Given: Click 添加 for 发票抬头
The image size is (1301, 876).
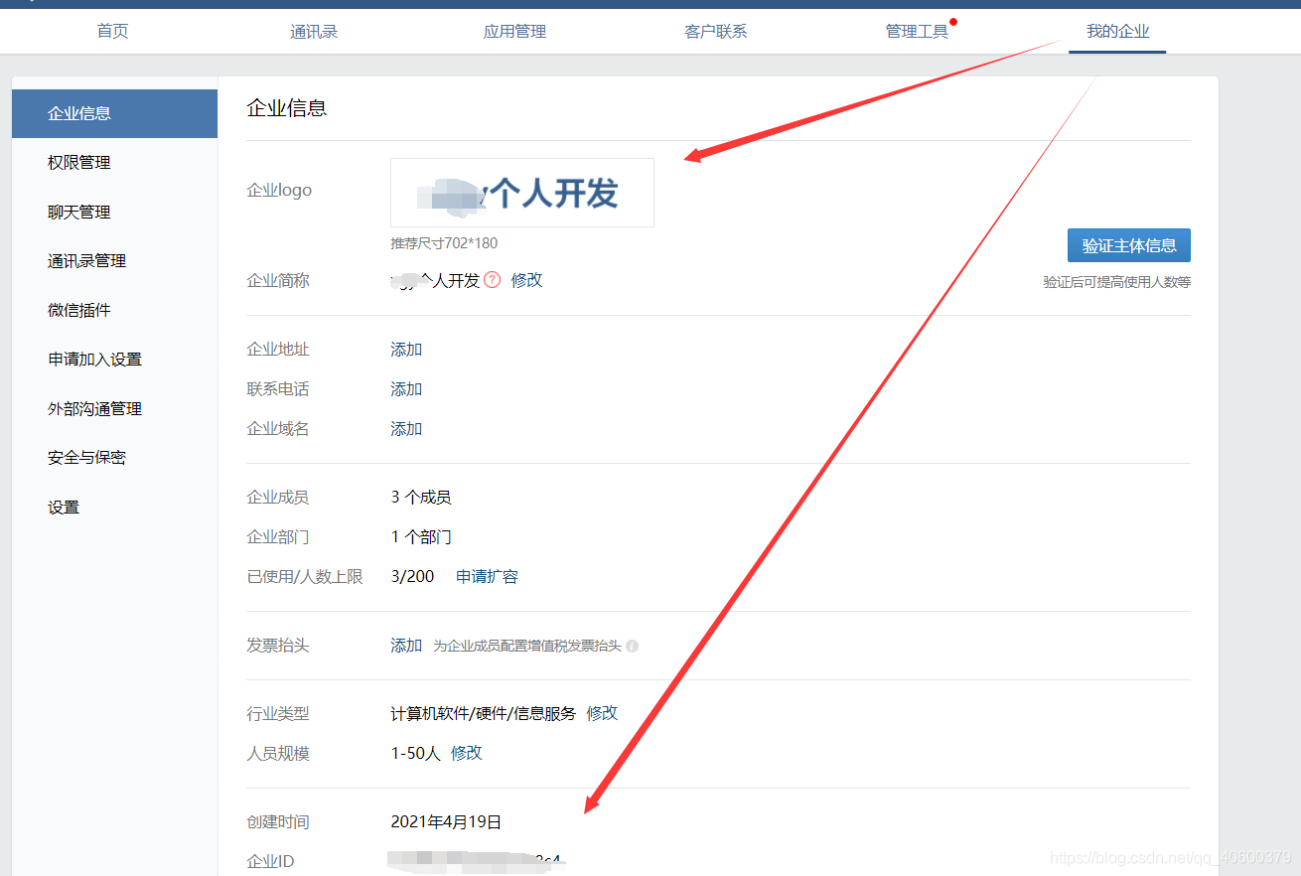Looking at the screenshot, I should [406, 646].
